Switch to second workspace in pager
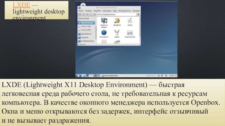Viewport: 225px width, 126px height. click(98, 76)
